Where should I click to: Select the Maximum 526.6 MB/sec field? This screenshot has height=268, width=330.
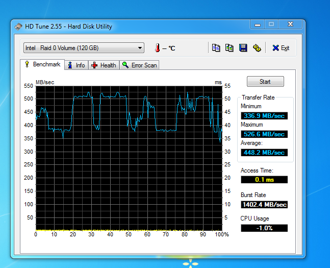[x=264, y=134]
